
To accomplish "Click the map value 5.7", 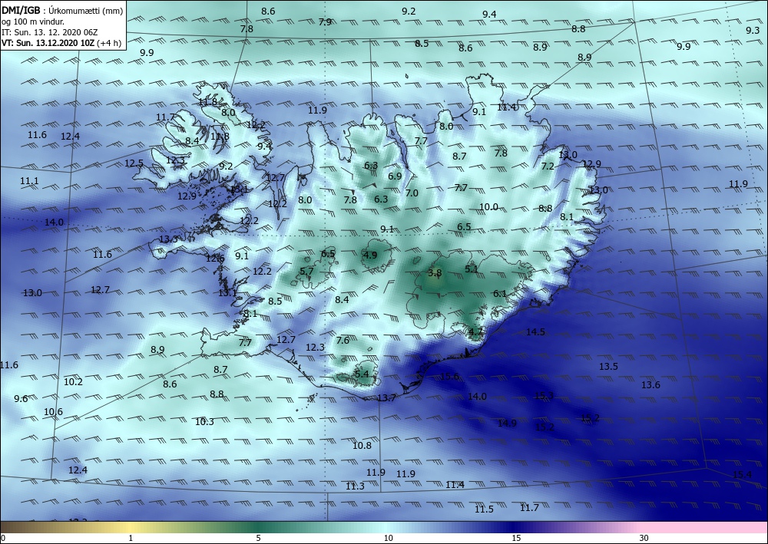I will point(306,271).
